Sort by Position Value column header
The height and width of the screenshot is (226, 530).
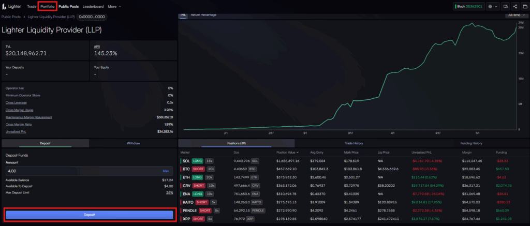[x=287, y=153]
